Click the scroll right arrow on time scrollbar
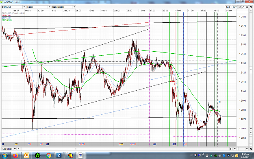 pos(231,149)
